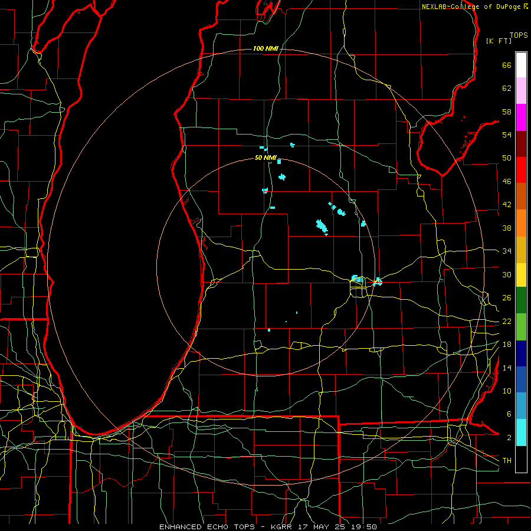
Task: Click the bright red legend swatch
Action: point(521,170)
